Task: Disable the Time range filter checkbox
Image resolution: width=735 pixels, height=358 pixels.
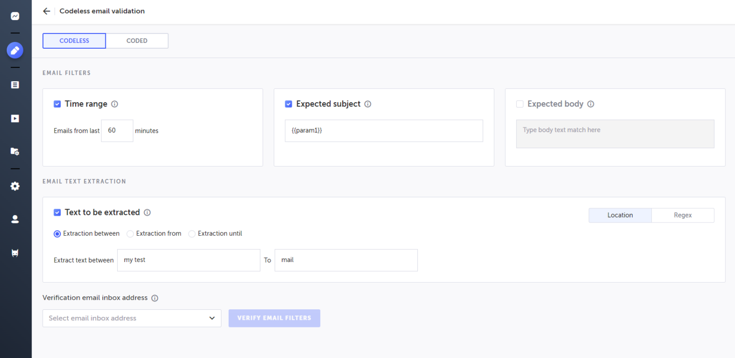Action: pos(57,104)
